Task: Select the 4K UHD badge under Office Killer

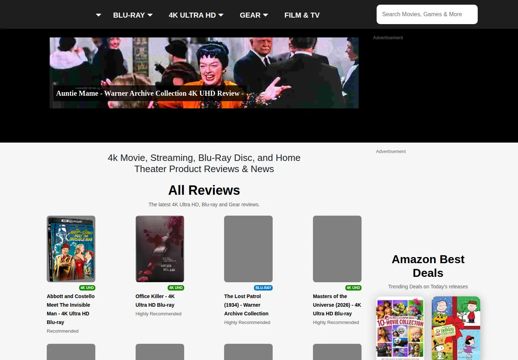Action: (176, 288)
